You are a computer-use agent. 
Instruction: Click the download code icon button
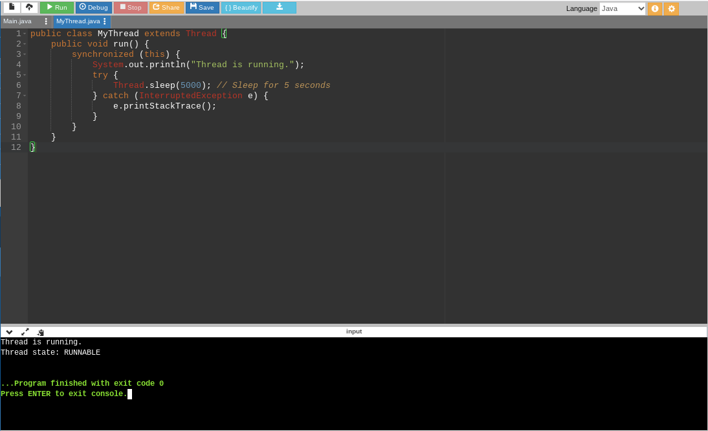pyautogui.click(x=280, y=7)
